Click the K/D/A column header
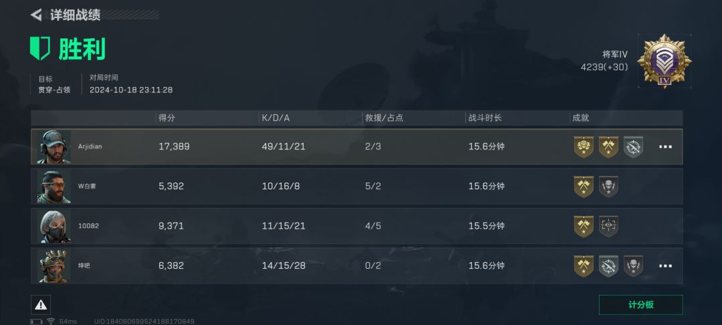Screen dimensions: 722x325 click(275, 118)
